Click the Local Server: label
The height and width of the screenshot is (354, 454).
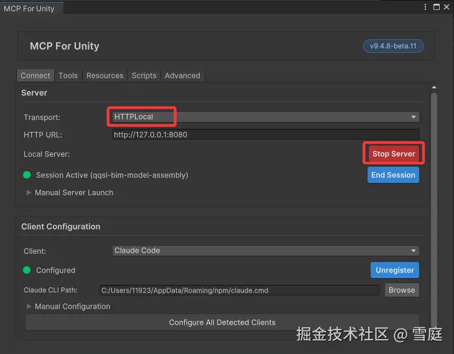coord(47,154)
